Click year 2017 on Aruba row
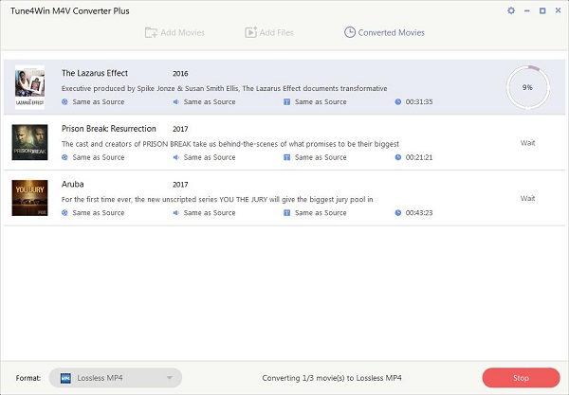Viewport: 569px width, 395px height. pyautogui.click(x=180, y=185)
